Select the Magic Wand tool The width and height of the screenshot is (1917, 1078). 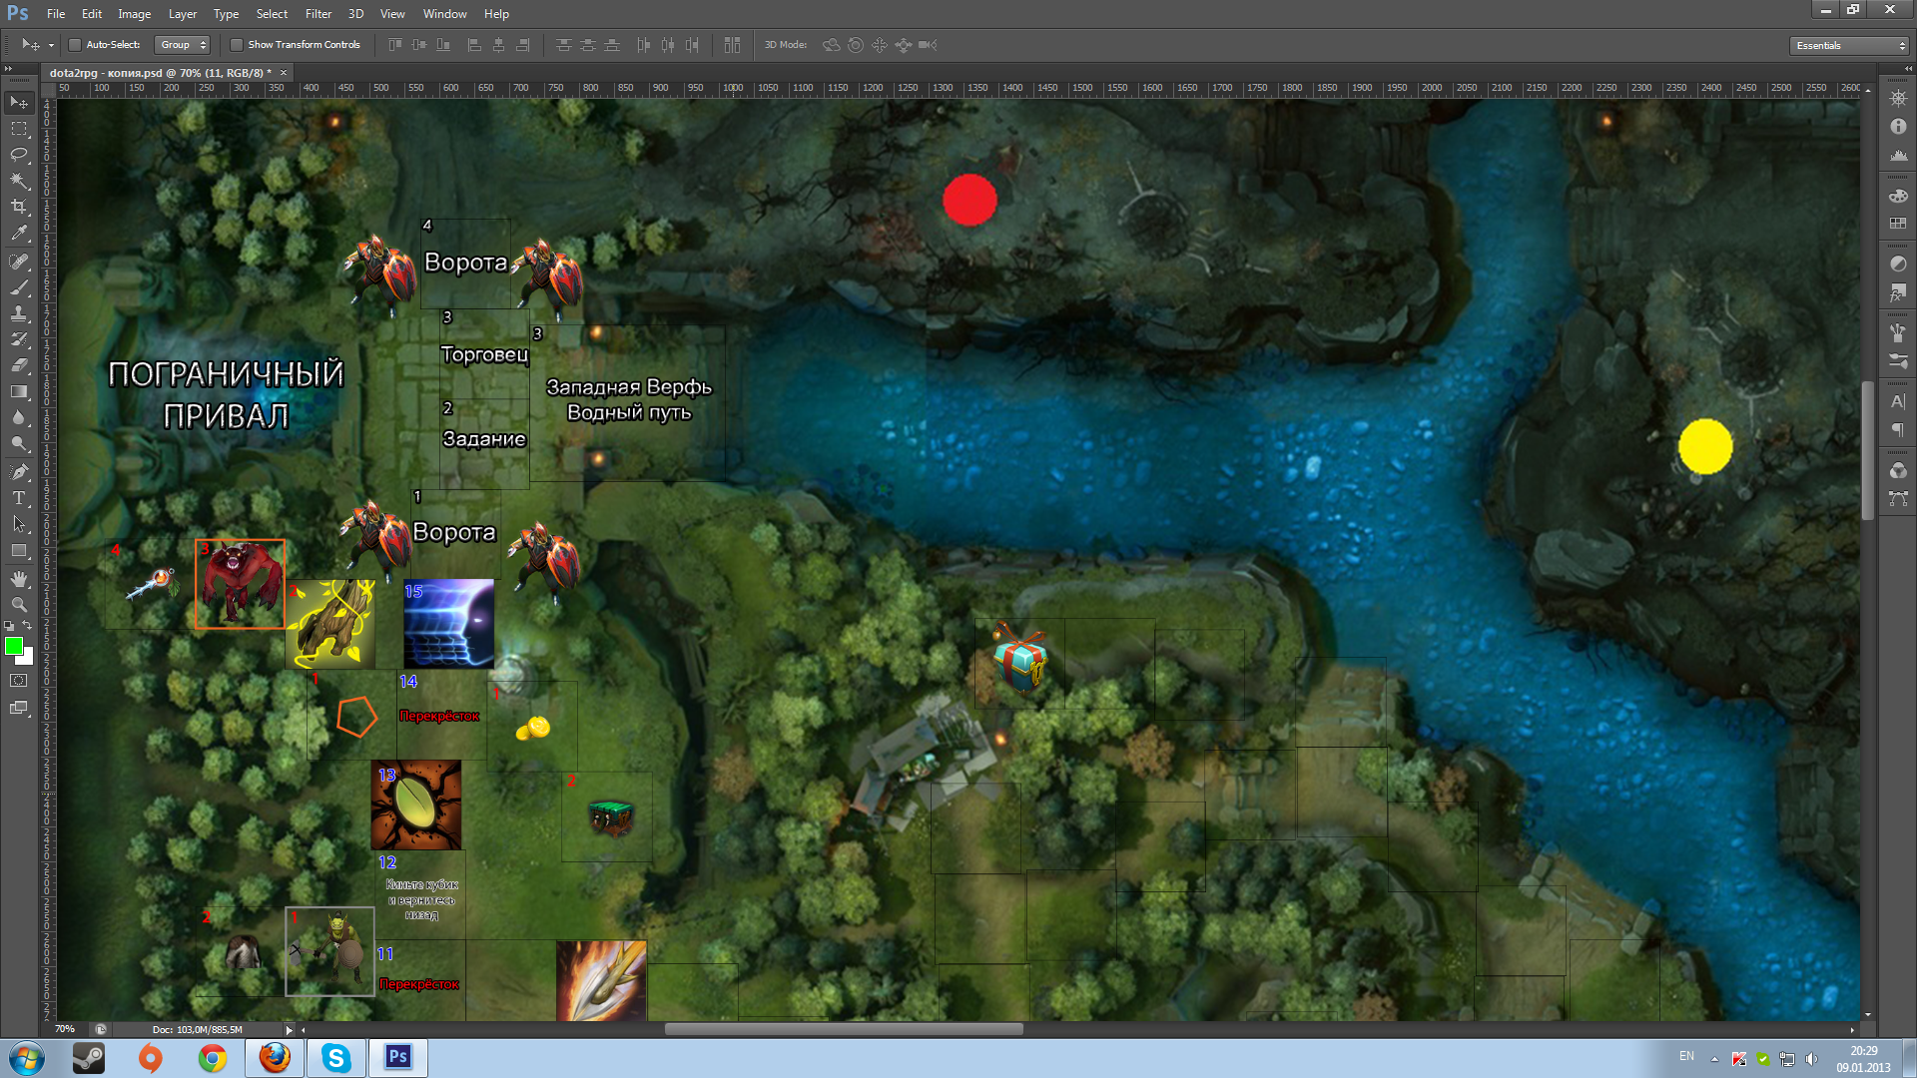pyautogui.click(x=19, y=181)
